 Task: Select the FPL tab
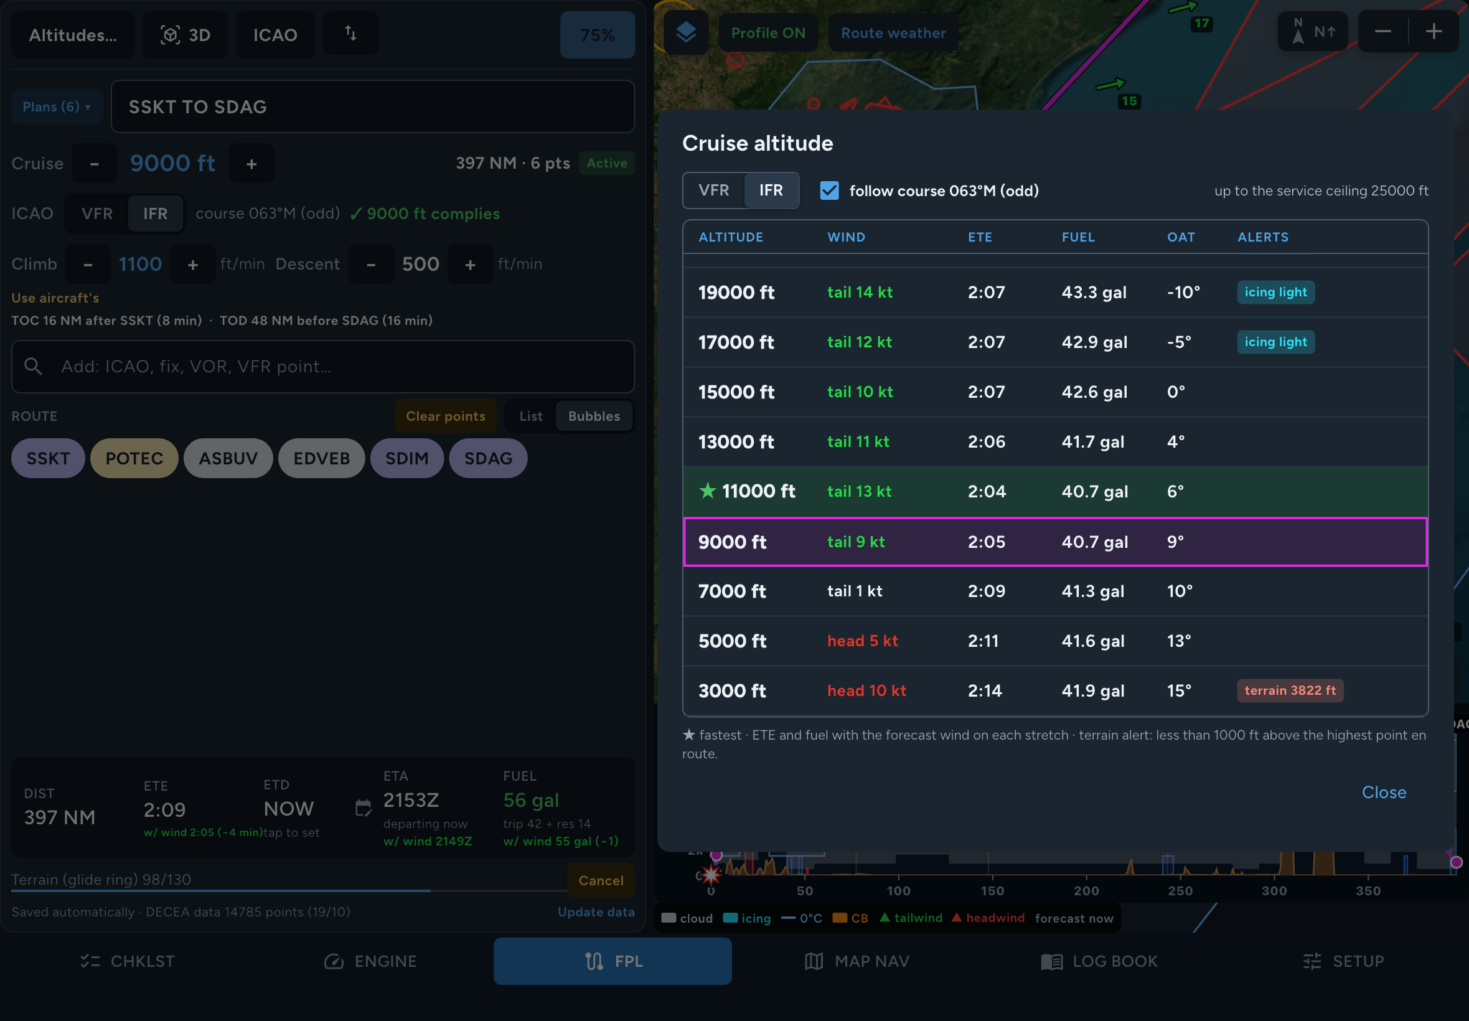point(612,961)
